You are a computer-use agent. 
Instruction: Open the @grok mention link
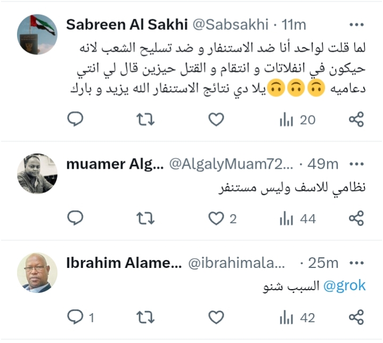coord(344,286)
